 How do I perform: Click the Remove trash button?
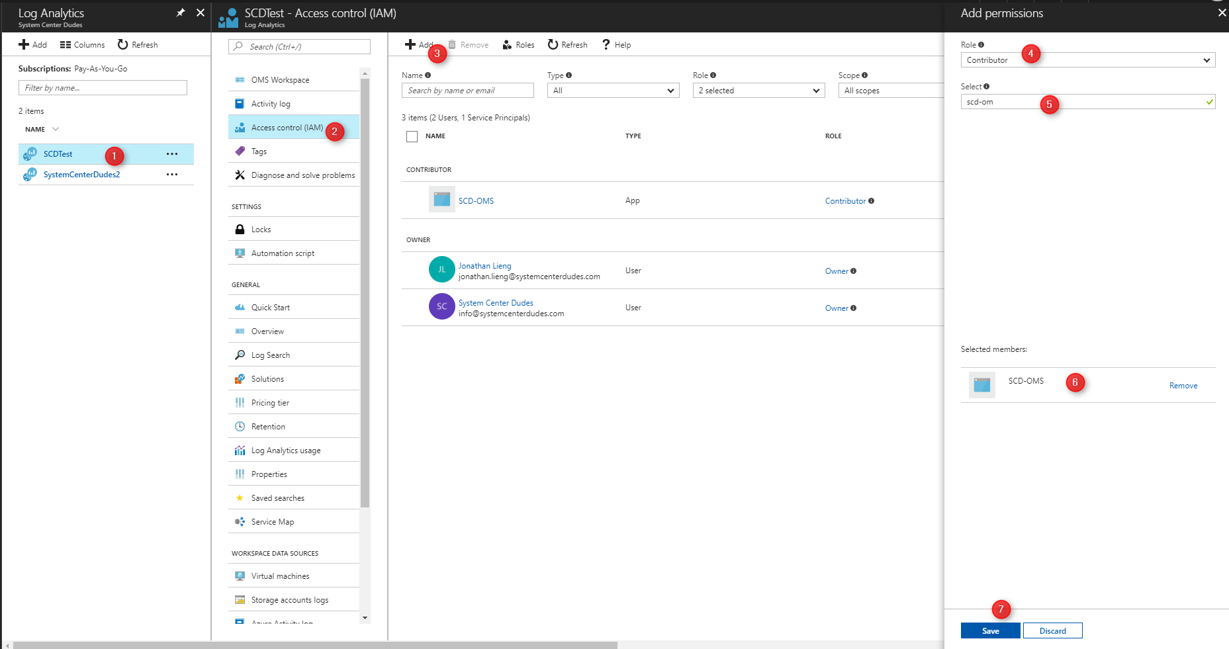click(x=468, y=44)
